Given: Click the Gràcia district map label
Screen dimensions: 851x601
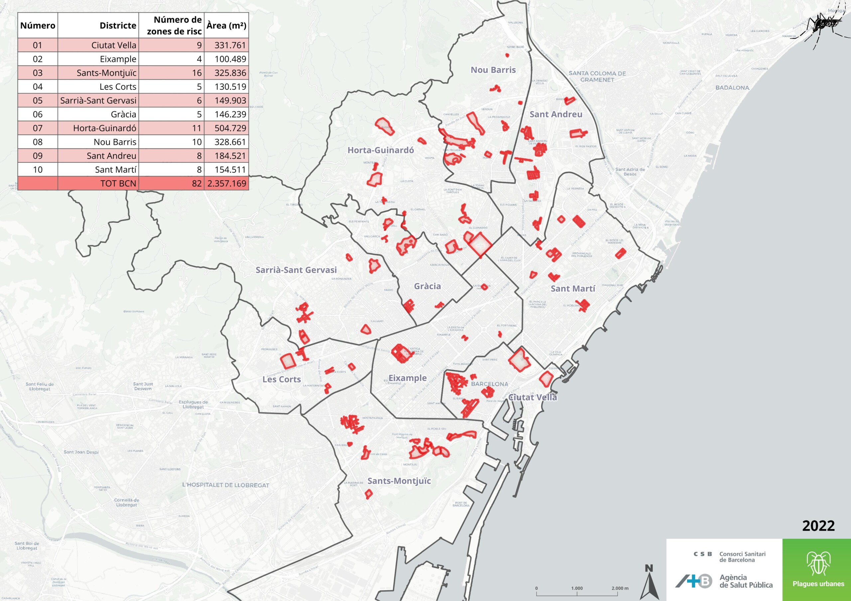Looking at the screenshot, I should pos(427,286).
